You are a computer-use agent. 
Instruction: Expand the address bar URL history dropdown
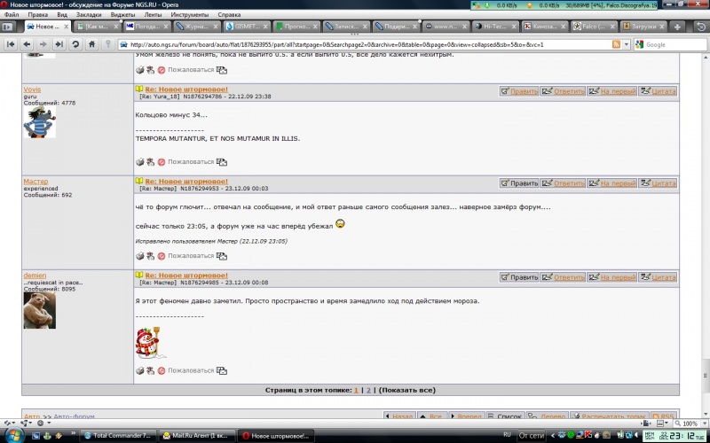coord(627,43)
